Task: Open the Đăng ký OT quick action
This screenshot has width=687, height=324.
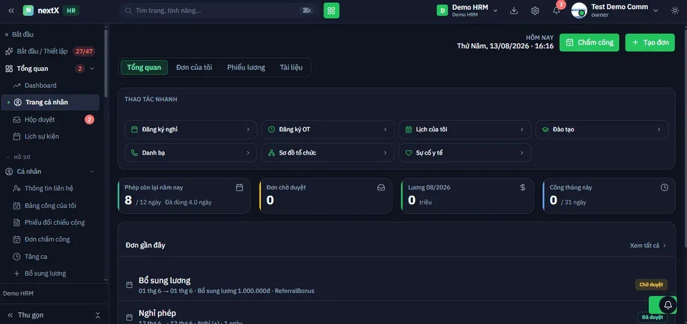Action: point(328,129)
